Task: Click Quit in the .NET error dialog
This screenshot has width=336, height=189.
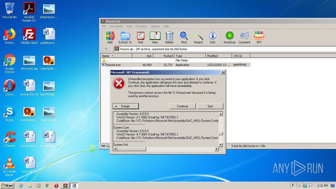Action: 210,106
